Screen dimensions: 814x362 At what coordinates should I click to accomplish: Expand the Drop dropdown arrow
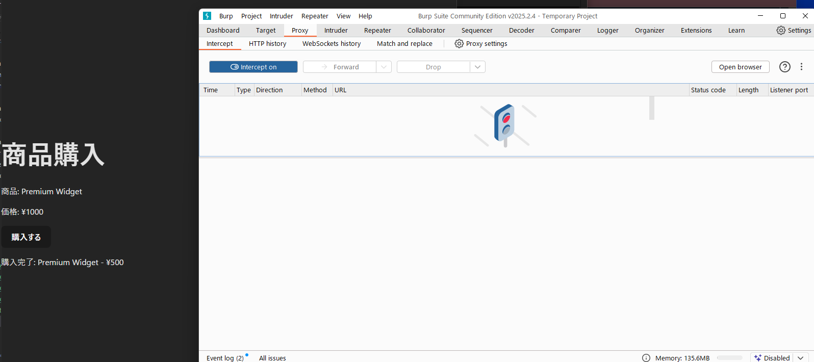pos(478,67)
